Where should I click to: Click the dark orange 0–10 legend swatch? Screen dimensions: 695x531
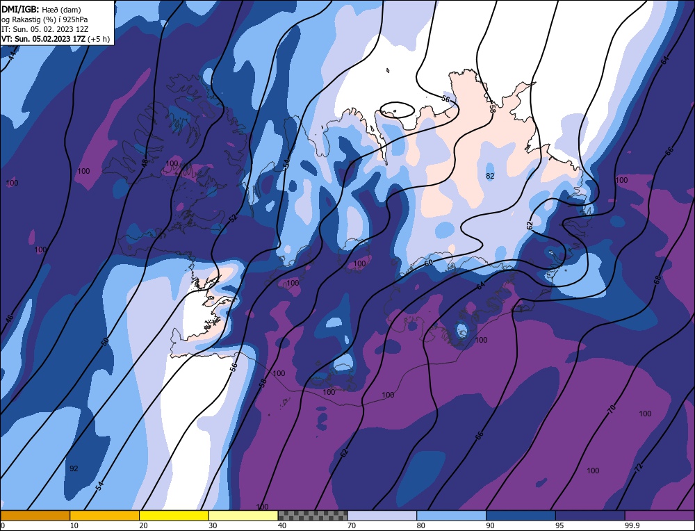35,515
